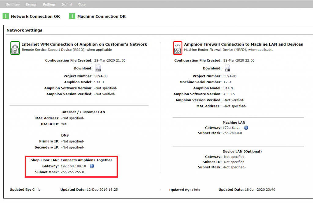
Task: Open the Journal tab
Action: coord(67,4)
